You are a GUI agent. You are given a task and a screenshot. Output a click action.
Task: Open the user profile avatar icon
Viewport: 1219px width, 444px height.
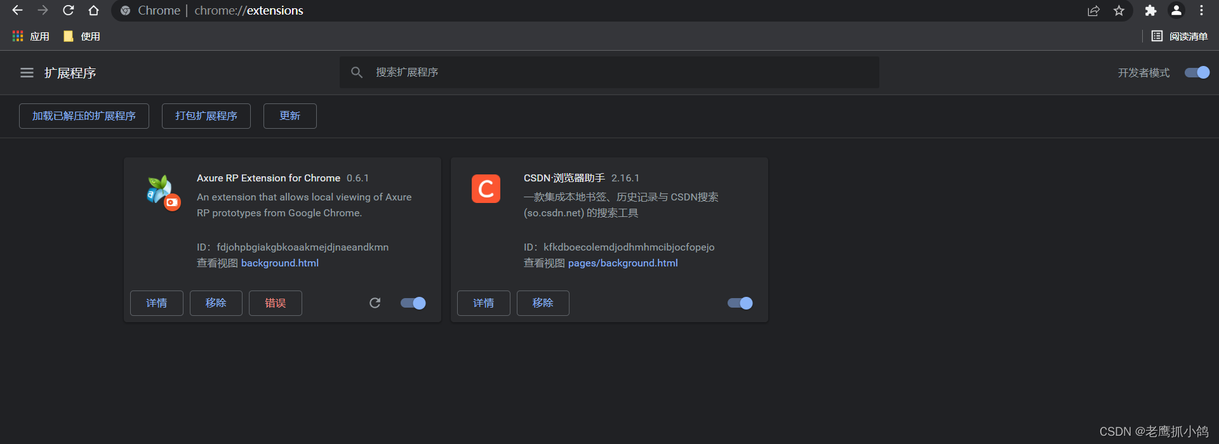[1176, 10]
